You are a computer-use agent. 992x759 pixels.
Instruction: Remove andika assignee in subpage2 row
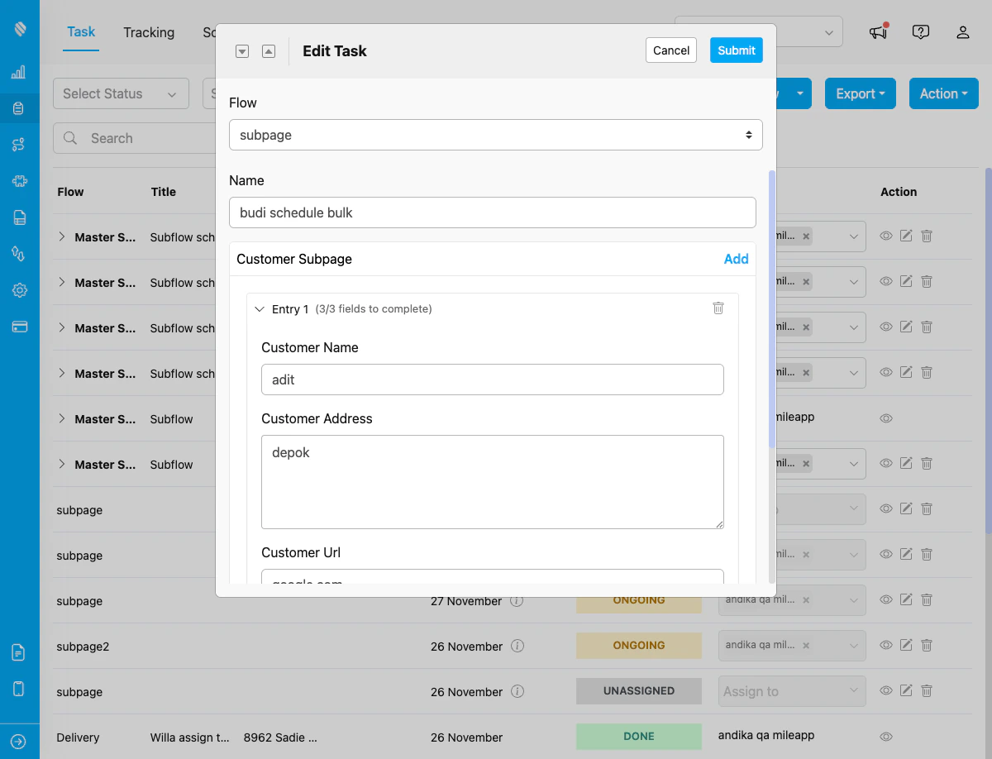[x=806, y=646]
